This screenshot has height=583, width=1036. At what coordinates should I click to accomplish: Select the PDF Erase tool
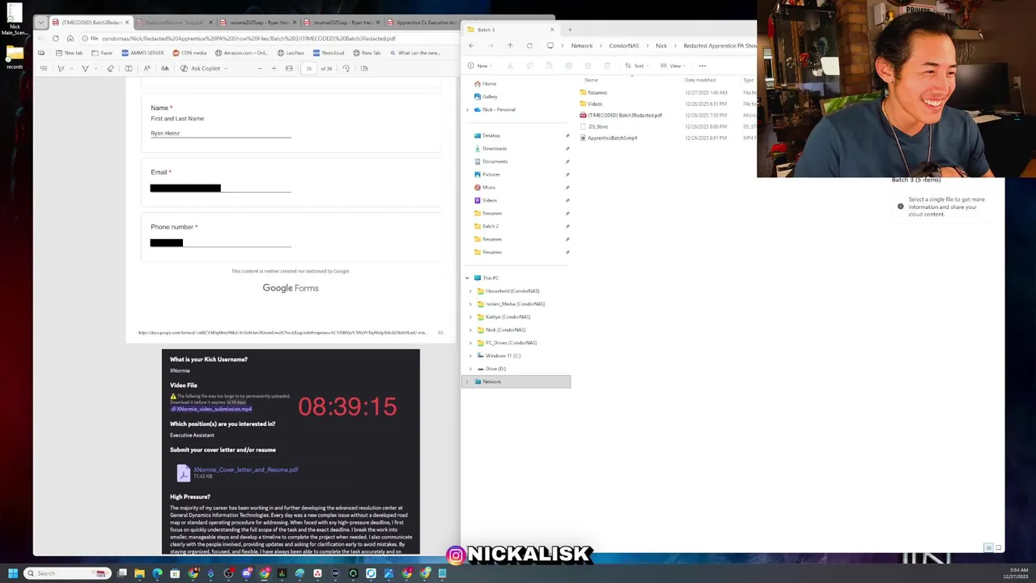tap(110, 68)
